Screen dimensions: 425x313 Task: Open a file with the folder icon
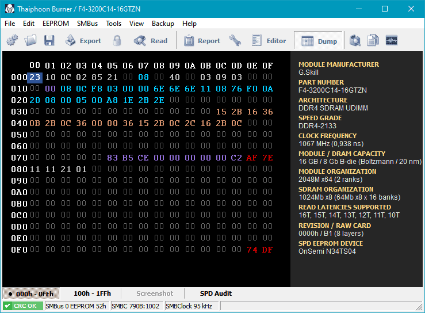point(30,41)
